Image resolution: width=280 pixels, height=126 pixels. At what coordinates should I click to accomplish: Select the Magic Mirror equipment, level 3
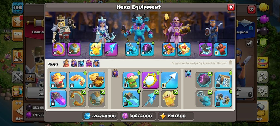click(x=150, y=80)
